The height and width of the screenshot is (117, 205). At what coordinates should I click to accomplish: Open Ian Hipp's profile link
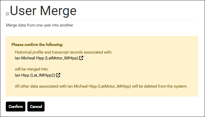pyautogui.click(x=35, y=75)
